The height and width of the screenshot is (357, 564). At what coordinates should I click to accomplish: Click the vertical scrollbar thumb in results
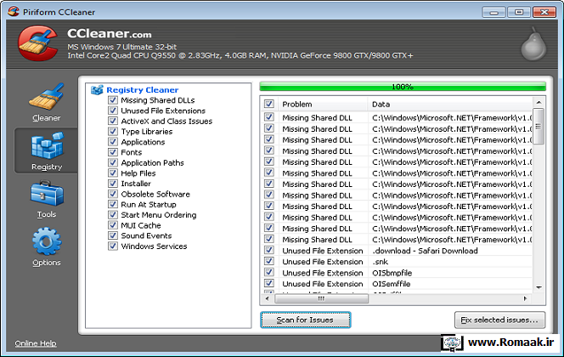click(x=539, y=127)
